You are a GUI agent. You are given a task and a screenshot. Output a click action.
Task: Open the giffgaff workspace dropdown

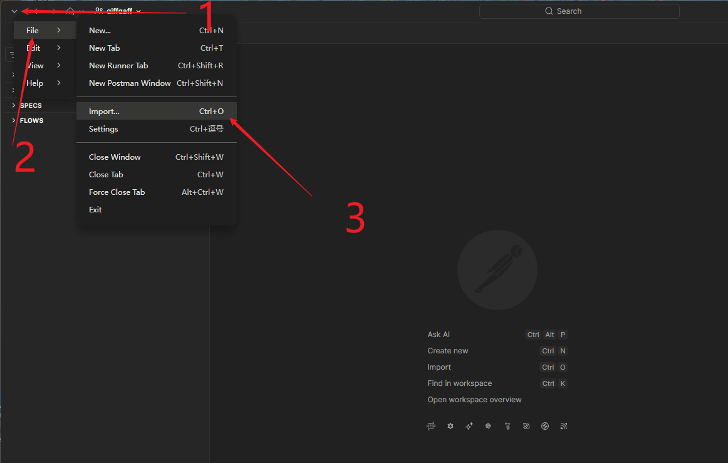coord(118,11)
